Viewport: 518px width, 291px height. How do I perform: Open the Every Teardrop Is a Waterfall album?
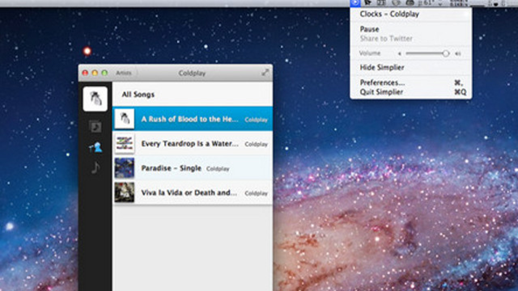click(192, 143)
